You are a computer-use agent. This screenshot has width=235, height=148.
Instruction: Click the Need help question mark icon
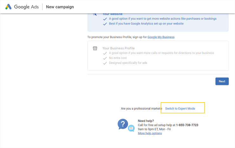click(123, 124)
